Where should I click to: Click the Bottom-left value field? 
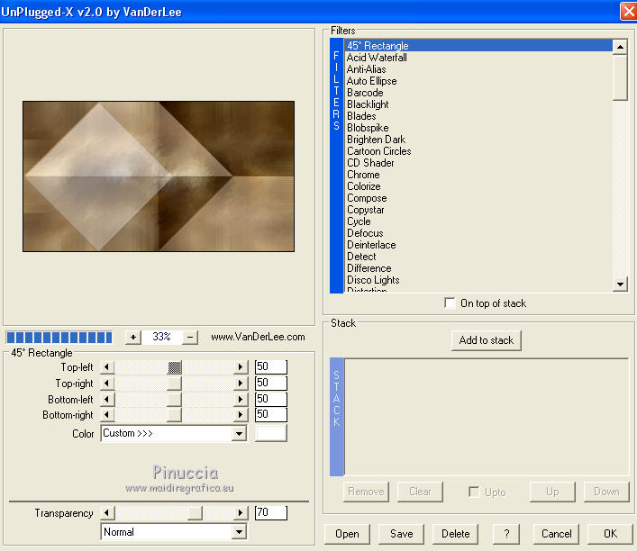(271, 399)
